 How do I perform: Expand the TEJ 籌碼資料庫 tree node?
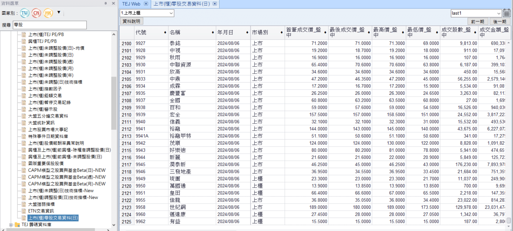(x=11, y=225)
